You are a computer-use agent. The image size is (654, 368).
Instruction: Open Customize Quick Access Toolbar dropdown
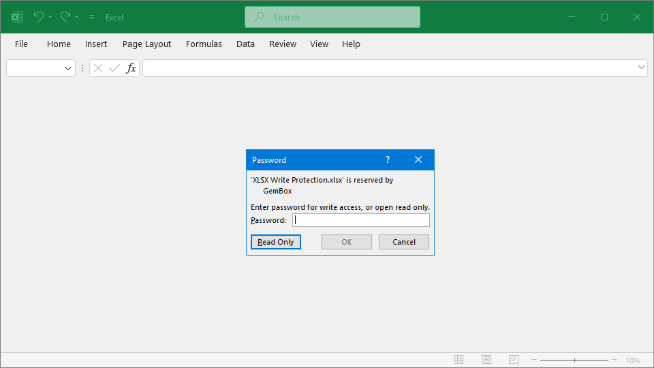[91, 17]
